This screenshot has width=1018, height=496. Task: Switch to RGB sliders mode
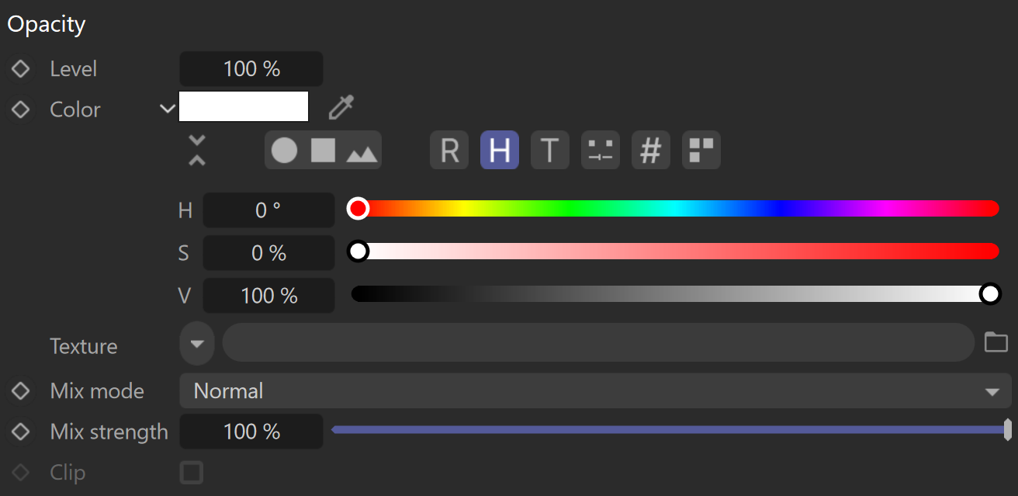449,150
